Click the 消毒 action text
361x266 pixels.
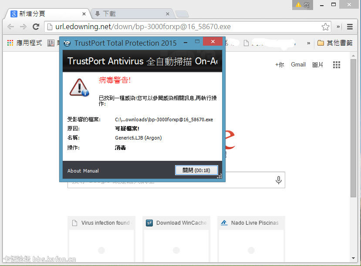point(121,148)
